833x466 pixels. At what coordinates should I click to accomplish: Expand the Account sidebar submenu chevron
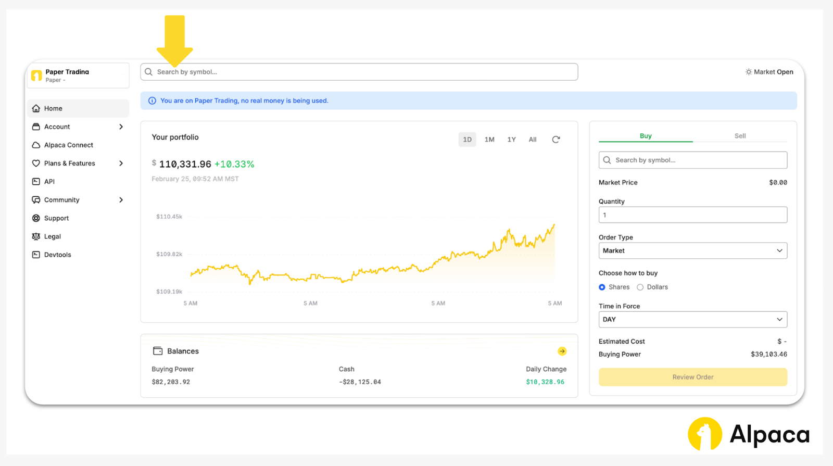tap(121, 127)
